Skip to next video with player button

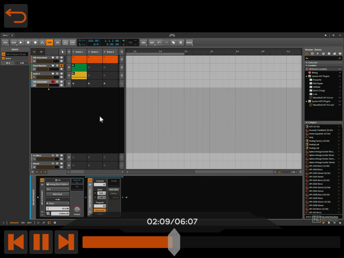[x=66, y=242]
